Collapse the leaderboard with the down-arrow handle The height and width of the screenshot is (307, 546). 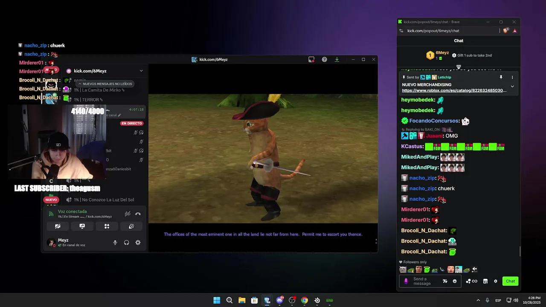[x=459, y=67]
